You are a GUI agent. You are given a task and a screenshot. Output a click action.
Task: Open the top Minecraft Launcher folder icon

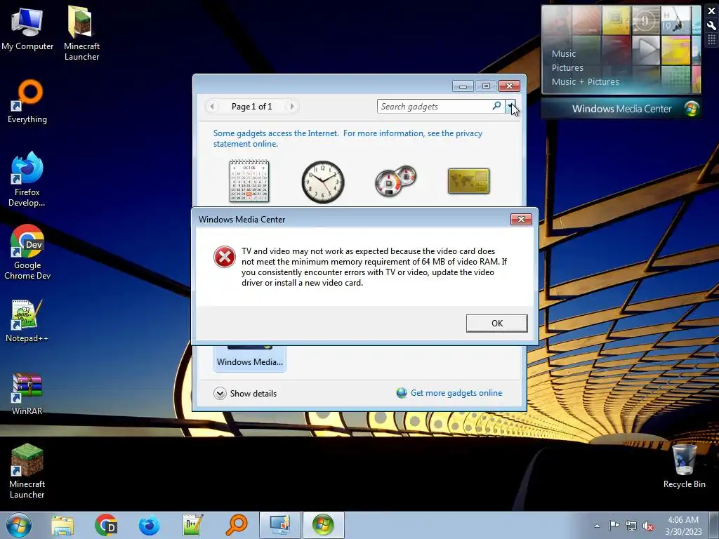(x=81, y=32)
